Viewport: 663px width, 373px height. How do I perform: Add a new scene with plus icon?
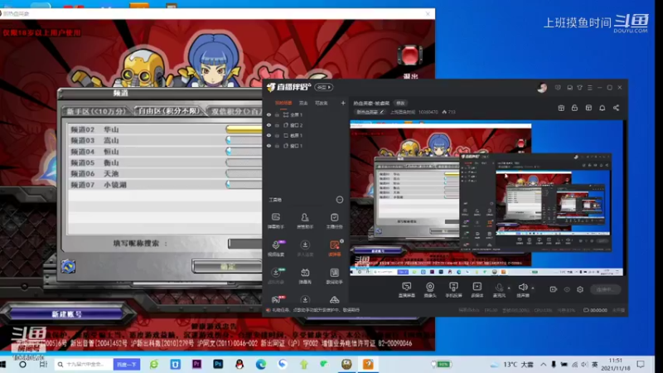(343, 103)
